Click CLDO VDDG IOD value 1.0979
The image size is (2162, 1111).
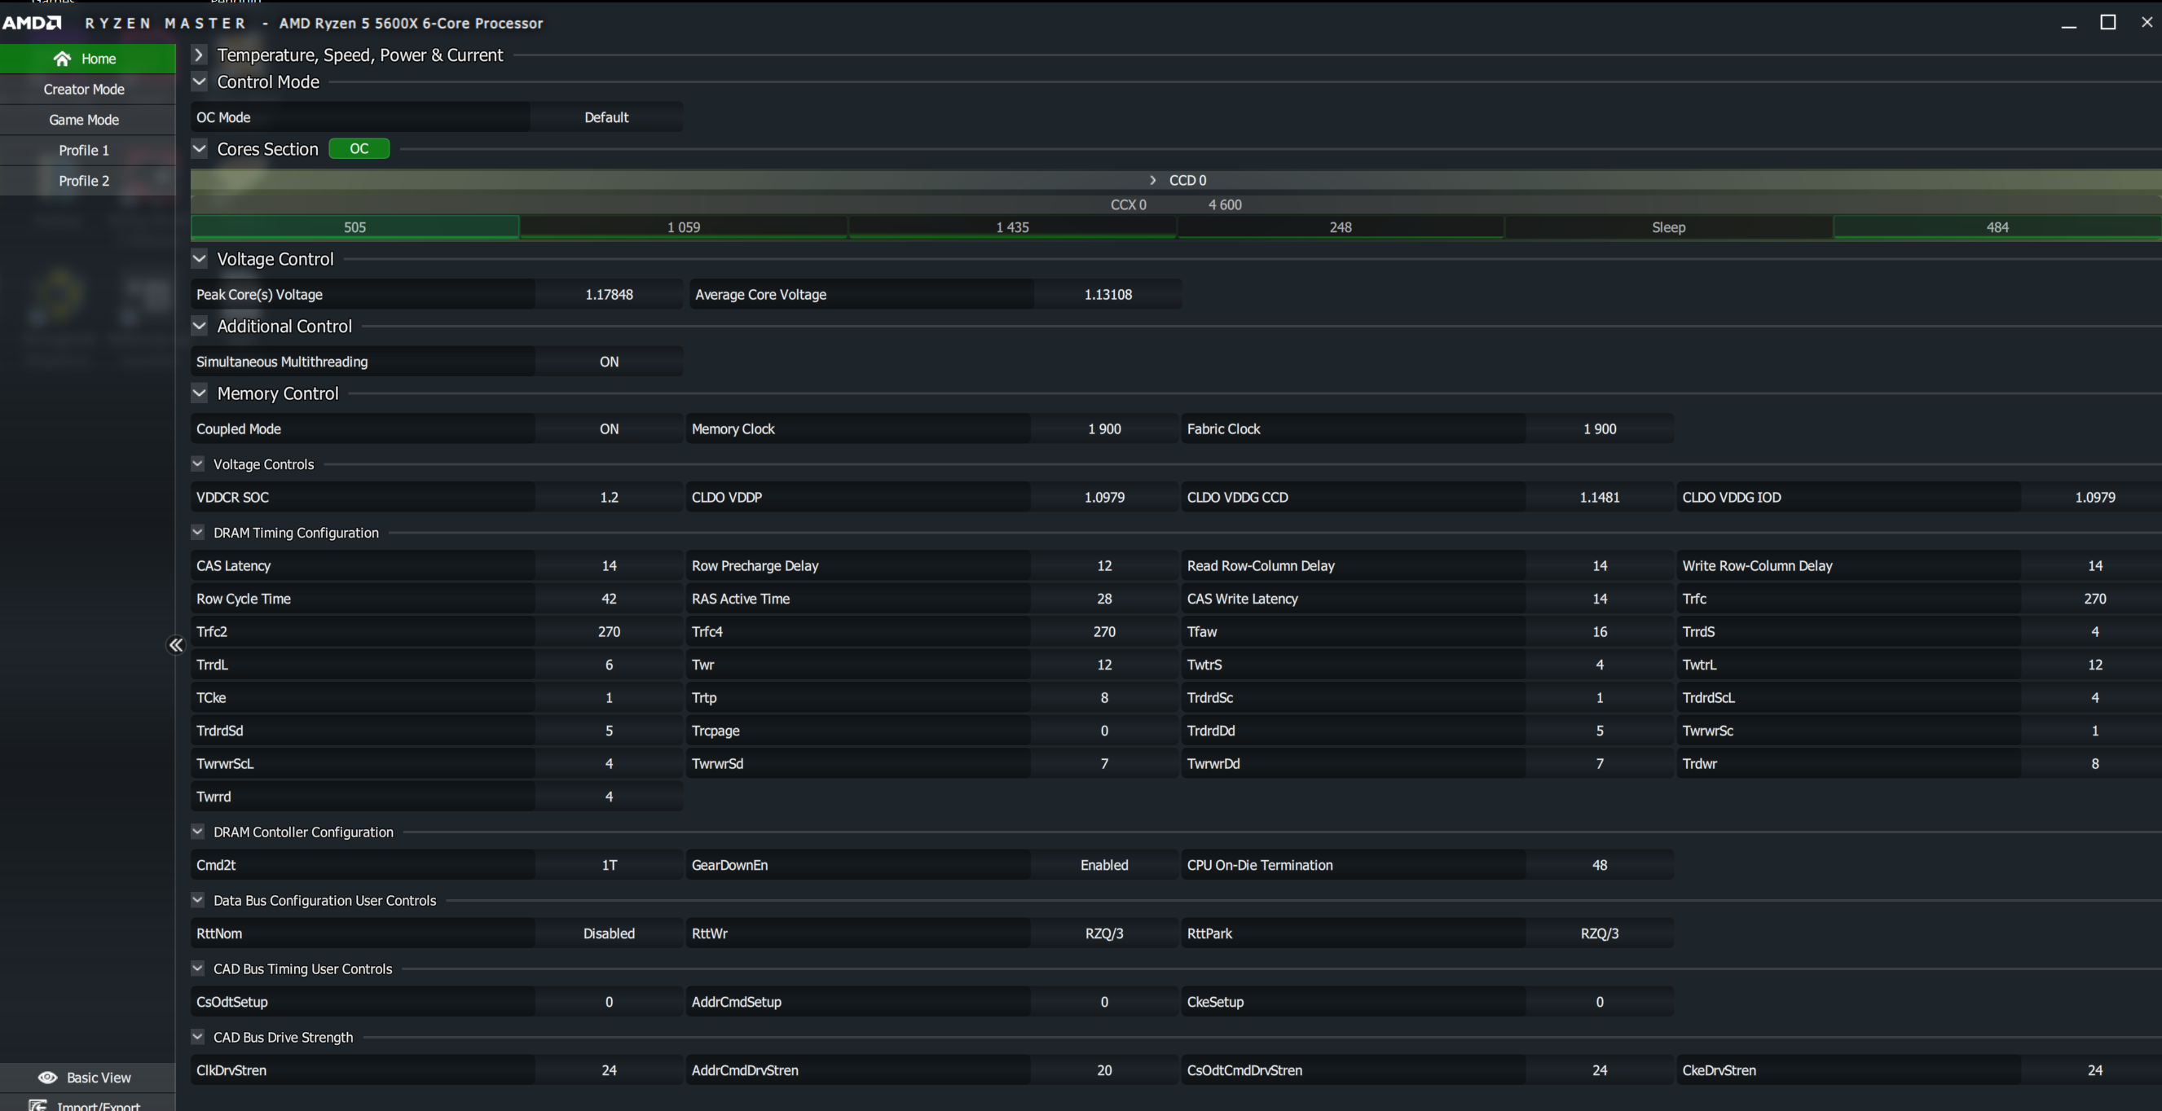point(2095,498)
